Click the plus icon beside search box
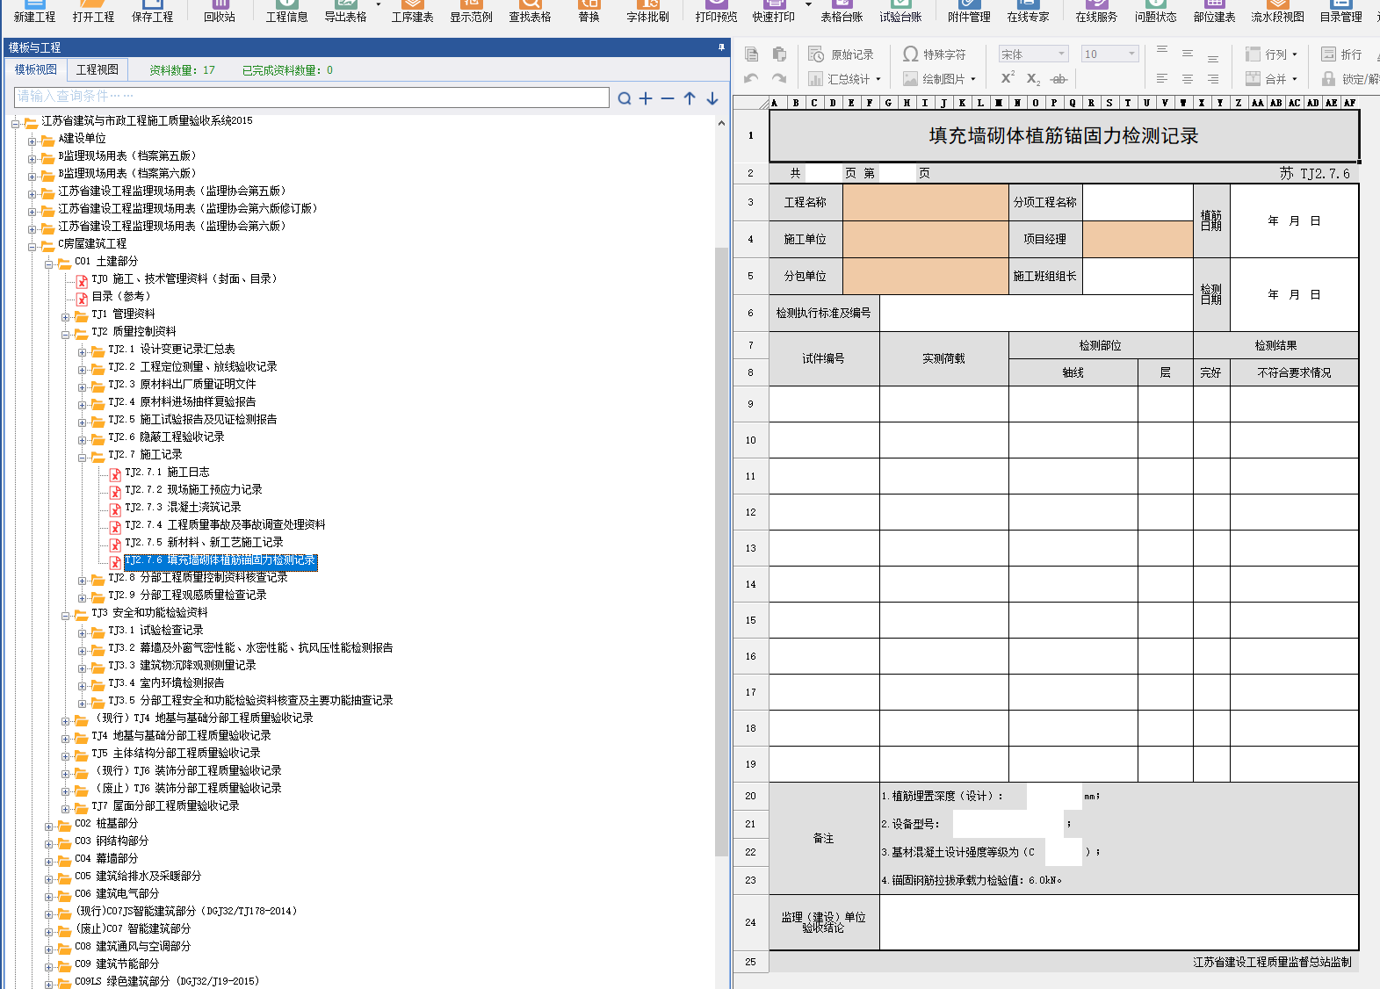The image size is (1380, 989). (646, 98)
